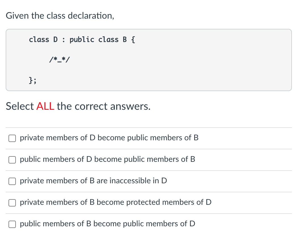Select checkbox 'public members of B become public members of D'
Viewport: 297px width, 241px height.
point(12,224)
